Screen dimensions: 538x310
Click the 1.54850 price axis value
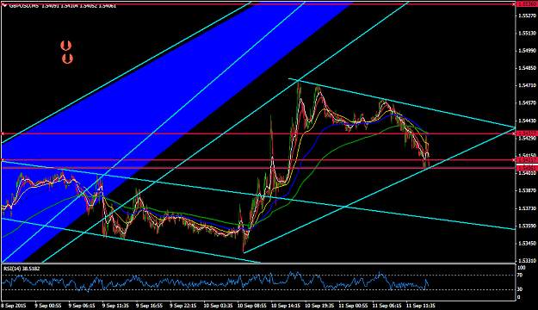click(x=528, y=68)
